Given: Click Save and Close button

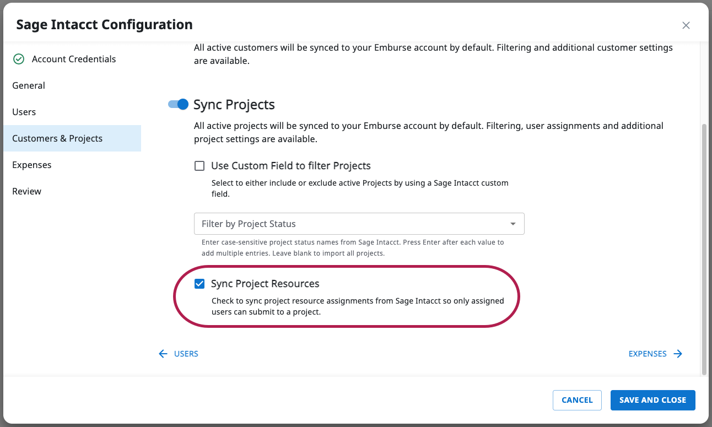Looking at the screenshot, I should click(652, 400).
